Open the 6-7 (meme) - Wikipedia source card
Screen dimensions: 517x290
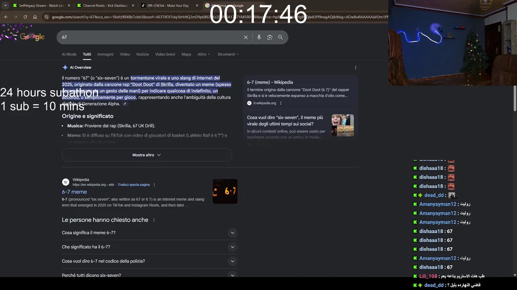[300, 93]
